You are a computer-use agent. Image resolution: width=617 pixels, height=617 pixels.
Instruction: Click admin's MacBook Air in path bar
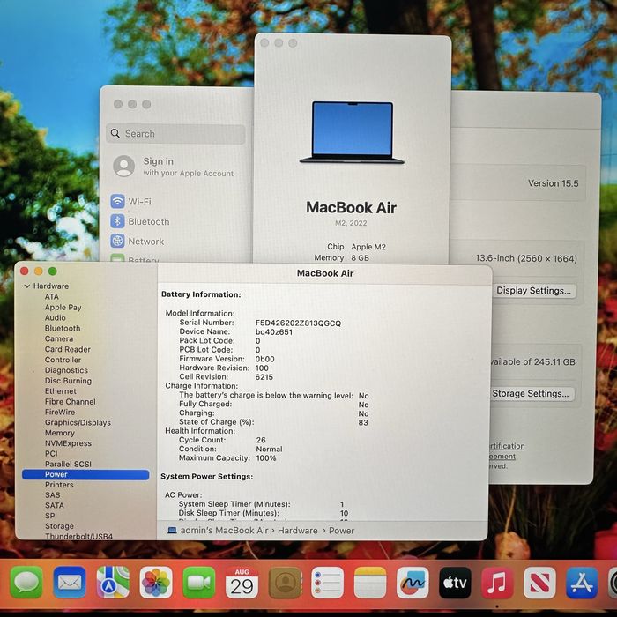pos(224,531)
